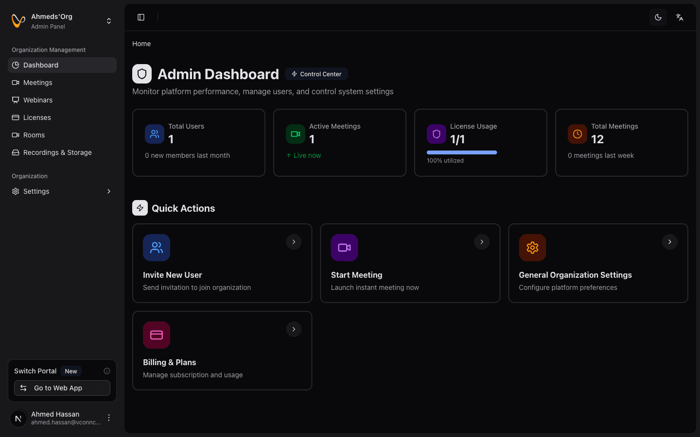700x437 pixels.
Task: Click the Control Center badge
Action: (x=316, y=74)
